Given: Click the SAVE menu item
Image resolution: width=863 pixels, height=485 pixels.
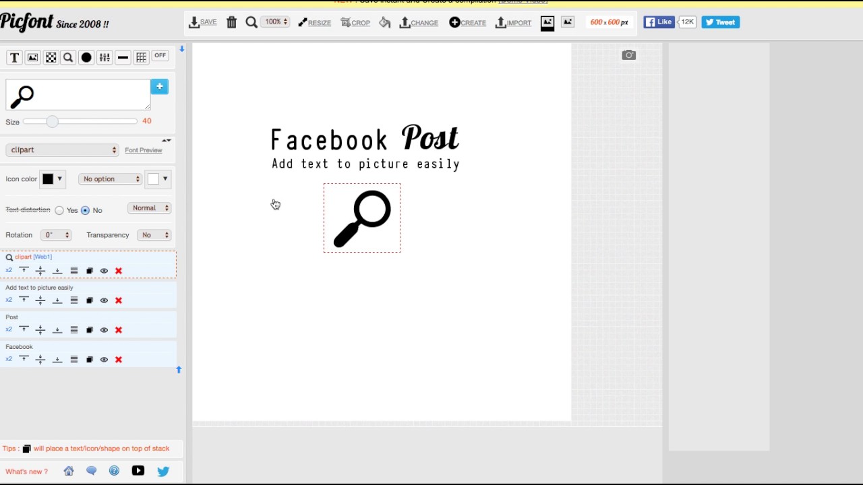Looking at the screenshot, I should (202, 22).
